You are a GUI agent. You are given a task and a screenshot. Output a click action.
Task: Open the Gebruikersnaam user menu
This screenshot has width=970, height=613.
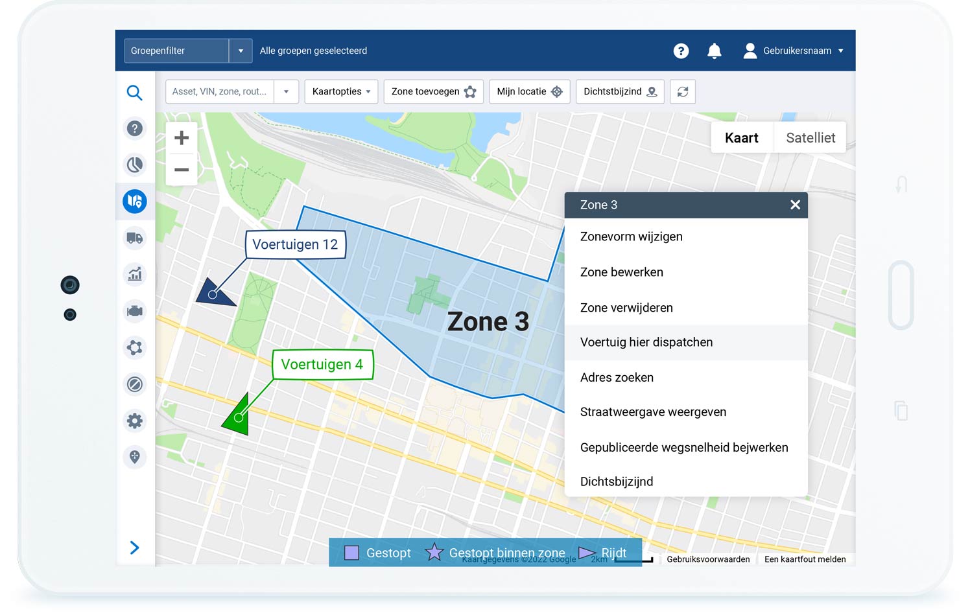click(x=793, y=51)
